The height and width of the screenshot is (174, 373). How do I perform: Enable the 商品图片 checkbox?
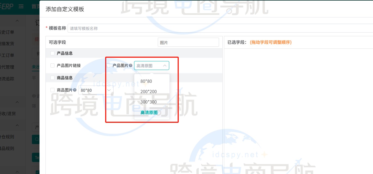[x=52, y=90]
